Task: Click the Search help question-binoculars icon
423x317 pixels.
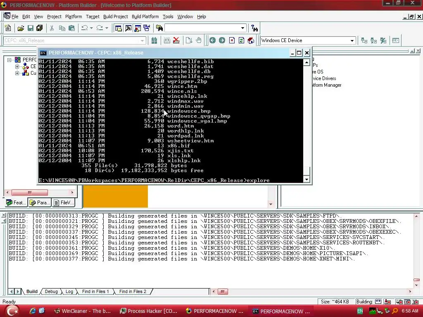Action: point(254,28)
